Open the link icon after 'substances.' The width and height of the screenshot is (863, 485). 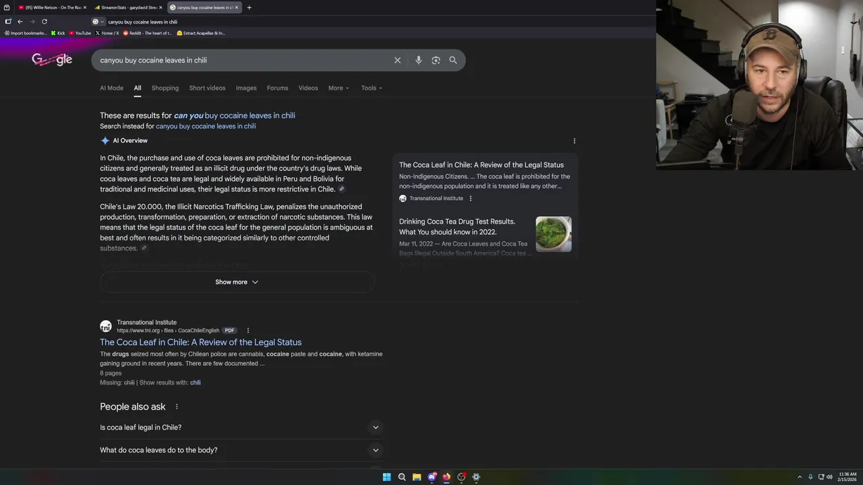(144, 249)
